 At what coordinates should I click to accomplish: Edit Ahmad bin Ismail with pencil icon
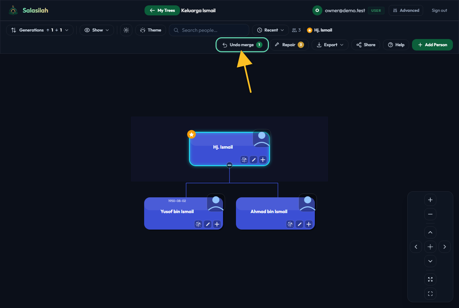[x=299, y=224]
